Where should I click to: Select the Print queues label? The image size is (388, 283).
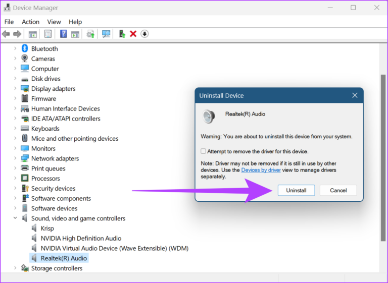pyautogui.click(x=48, y=168)
